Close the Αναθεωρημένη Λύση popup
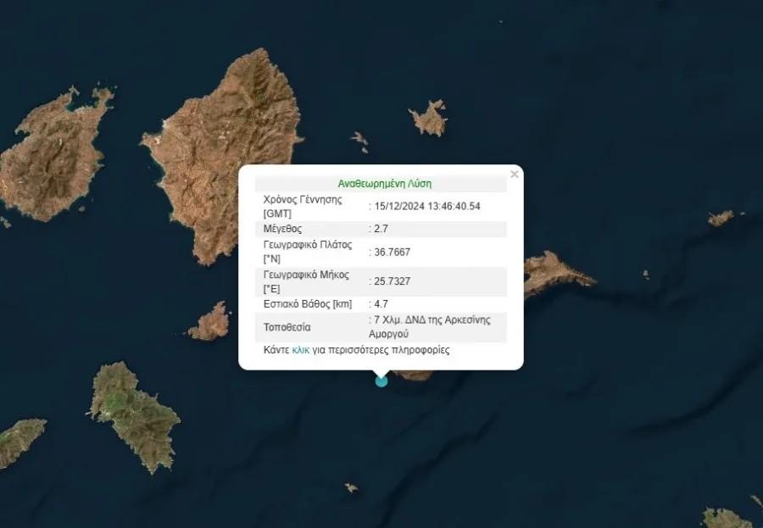Screen dimensions: 763x528 point(514,174)
